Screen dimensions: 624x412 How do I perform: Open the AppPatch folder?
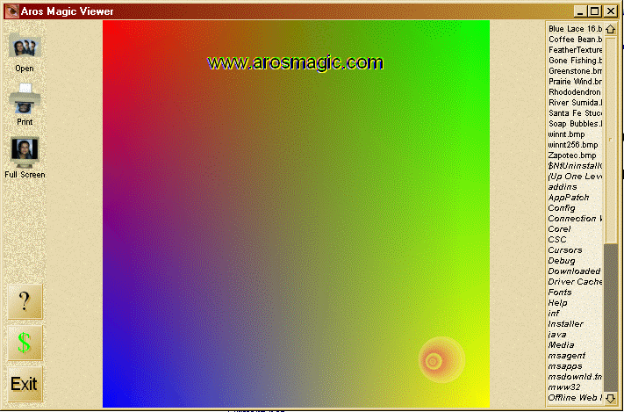pyautogui.click(x=569, y=198)
